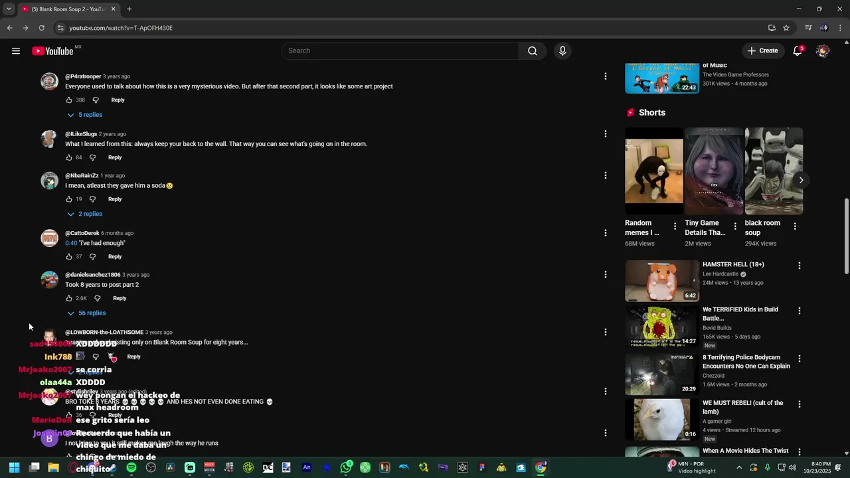The width and height of the screenshot is (850, 478).
Task: Bookmark this page with the star
Action: 786,28
